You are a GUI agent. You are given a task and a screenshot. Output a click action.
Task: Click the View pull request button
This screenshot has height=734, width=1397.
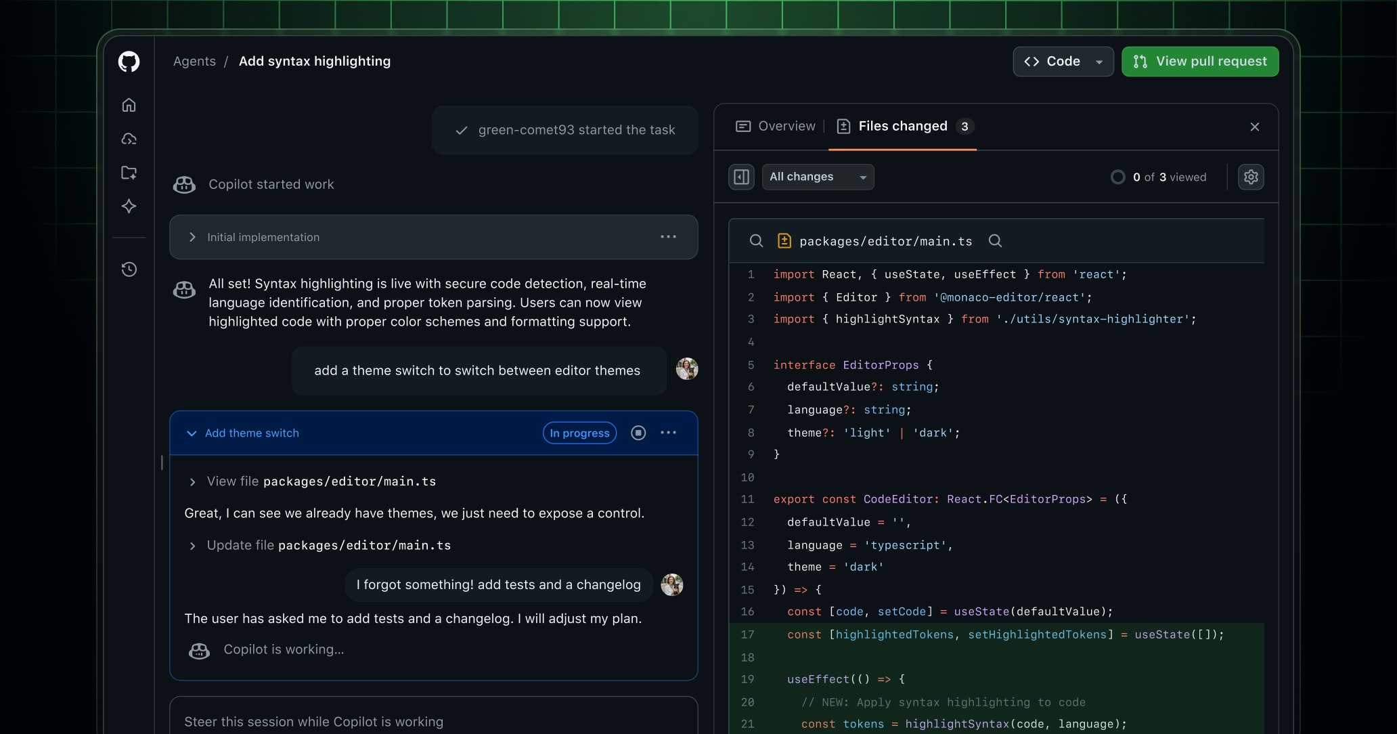tap(1199, 61)
